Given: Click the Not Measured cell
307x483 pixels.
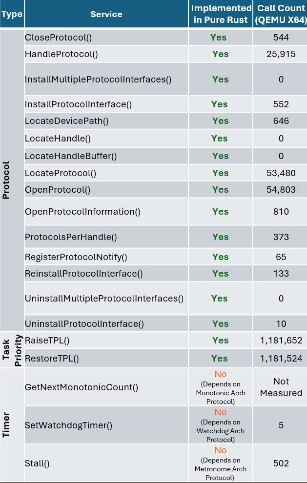Looking at the screenshot, I should (x=281, y=387).
